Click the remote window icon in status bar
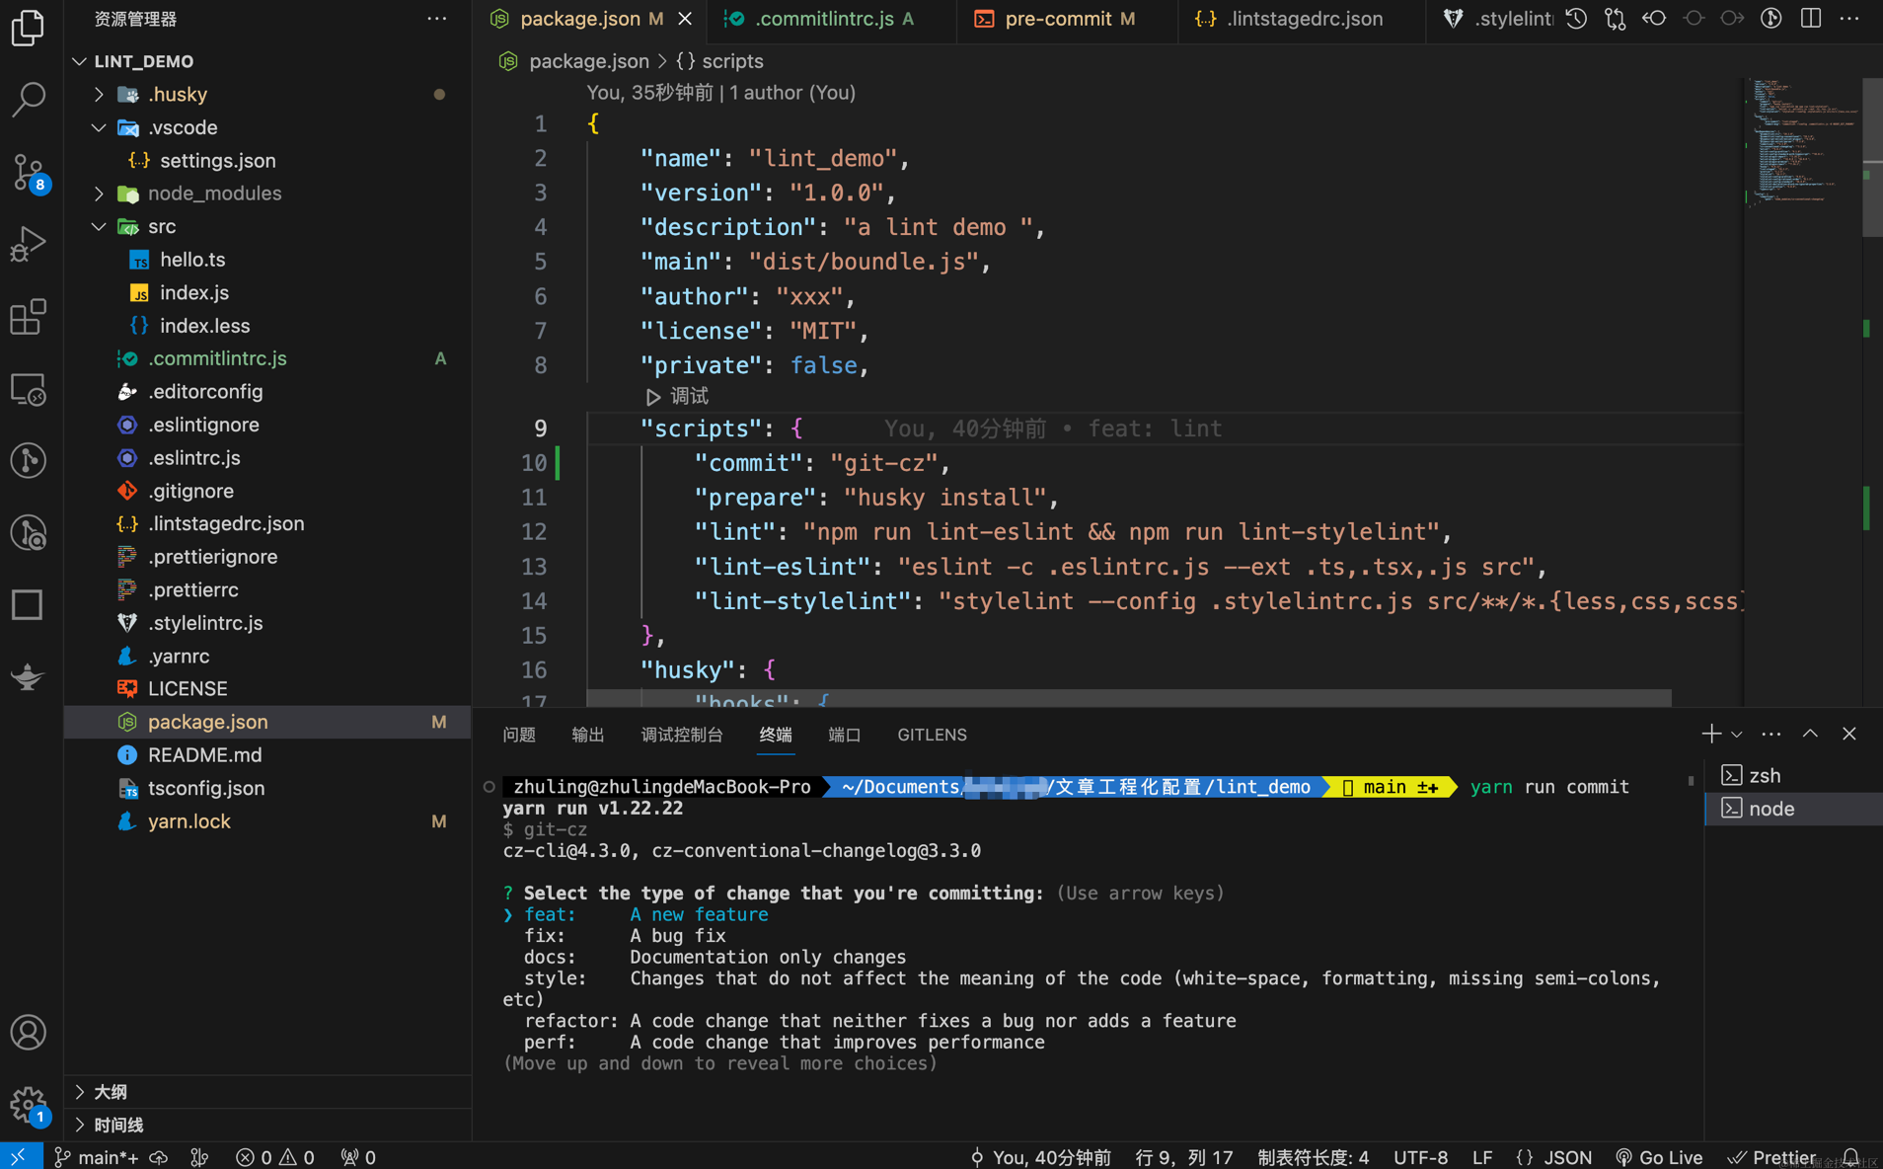Image resolution: width=1883 pixels, height=1169 pixels. [x=20, y=1156]
